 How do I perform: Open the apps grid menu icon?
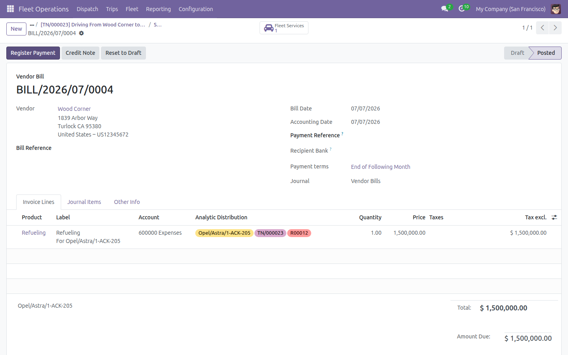[10, 9]
